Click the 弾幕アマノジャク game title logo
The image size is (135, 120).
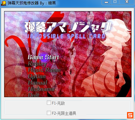[x=68, y=27]
